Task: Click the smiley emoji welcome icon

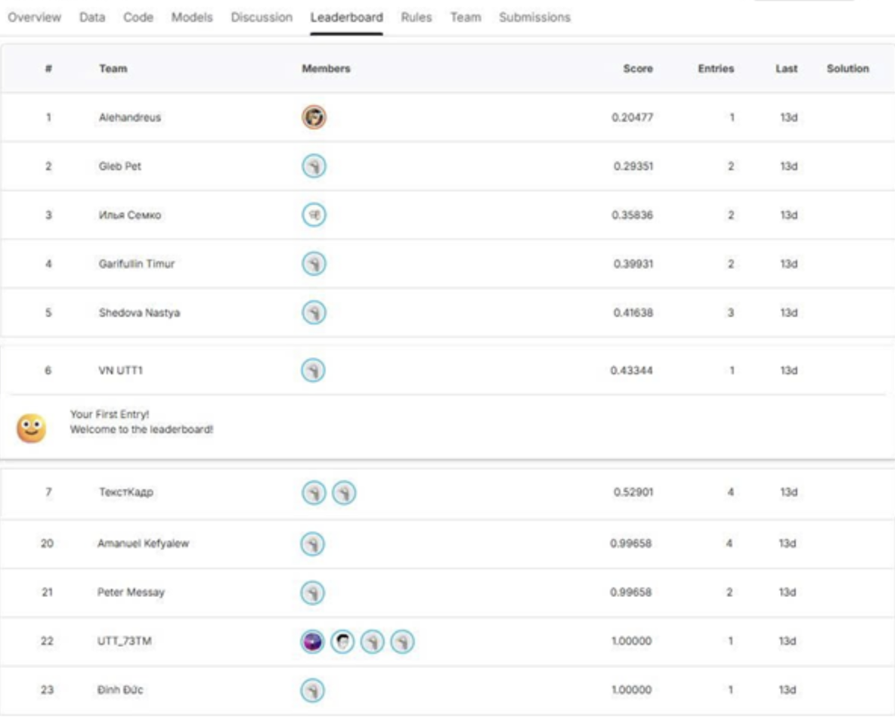Action: point(31,429)
